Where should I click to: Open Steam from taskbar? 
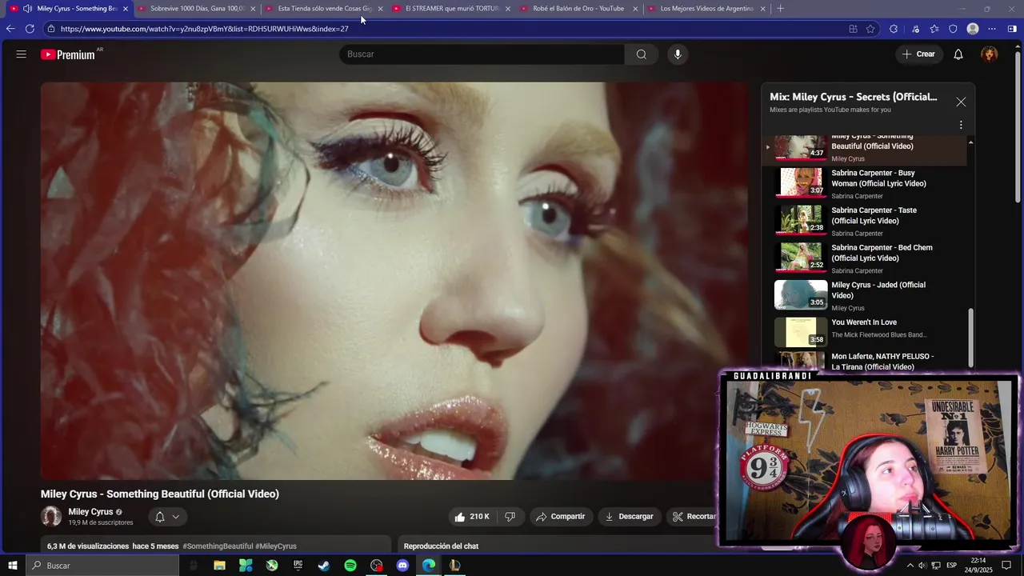[x=324, y=566]
